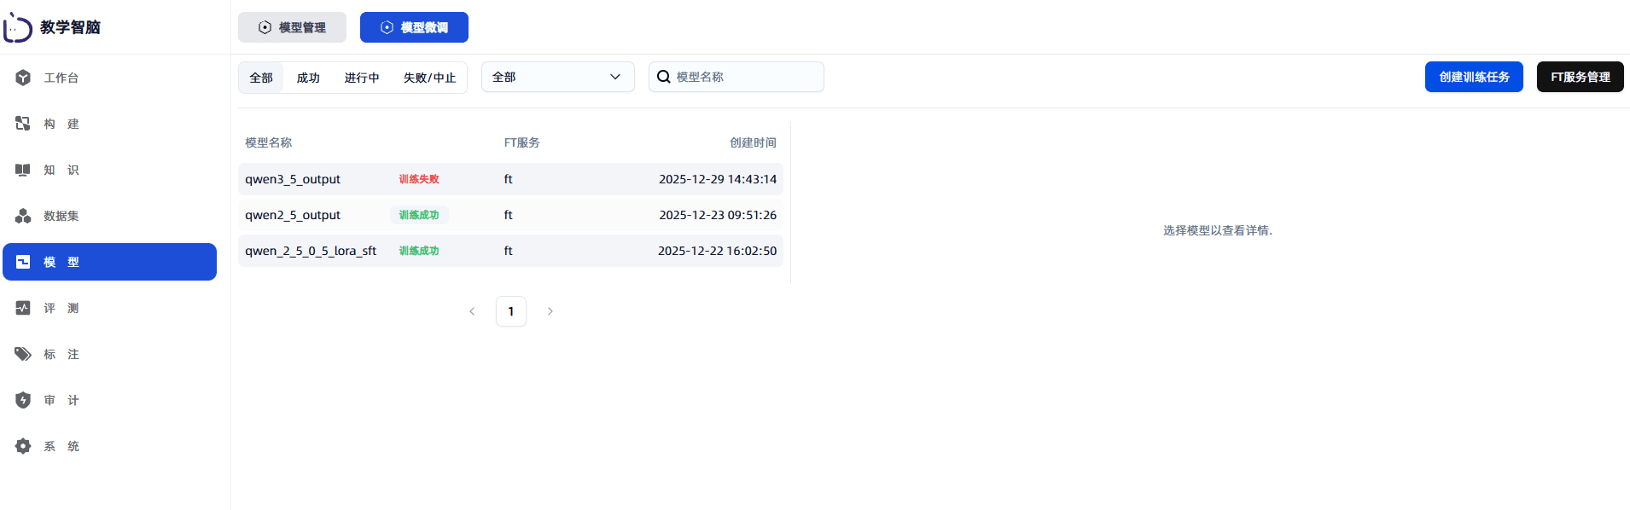Click the 评测 pulse icon
1630x510 pixels.
pos(23,308)
